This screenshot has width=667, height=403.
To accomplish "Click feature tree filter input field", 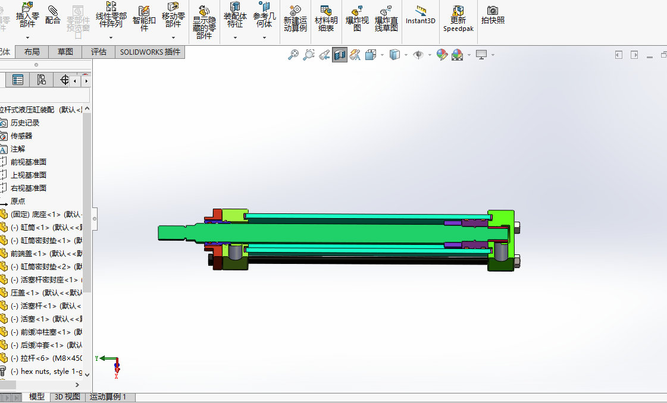I will [x=45, y=95].
